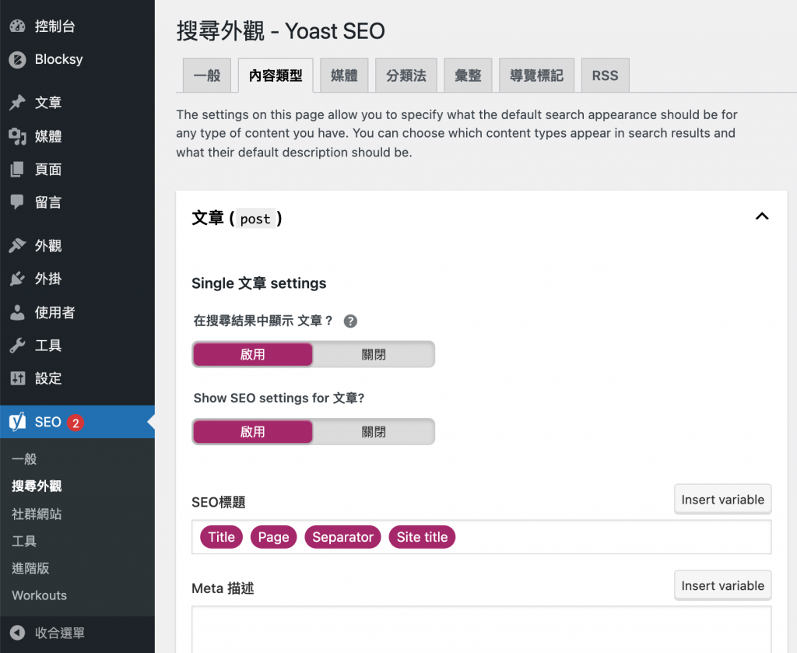Open the RSS tab
This screenshot has height=653, width=797.
(606, 75)
